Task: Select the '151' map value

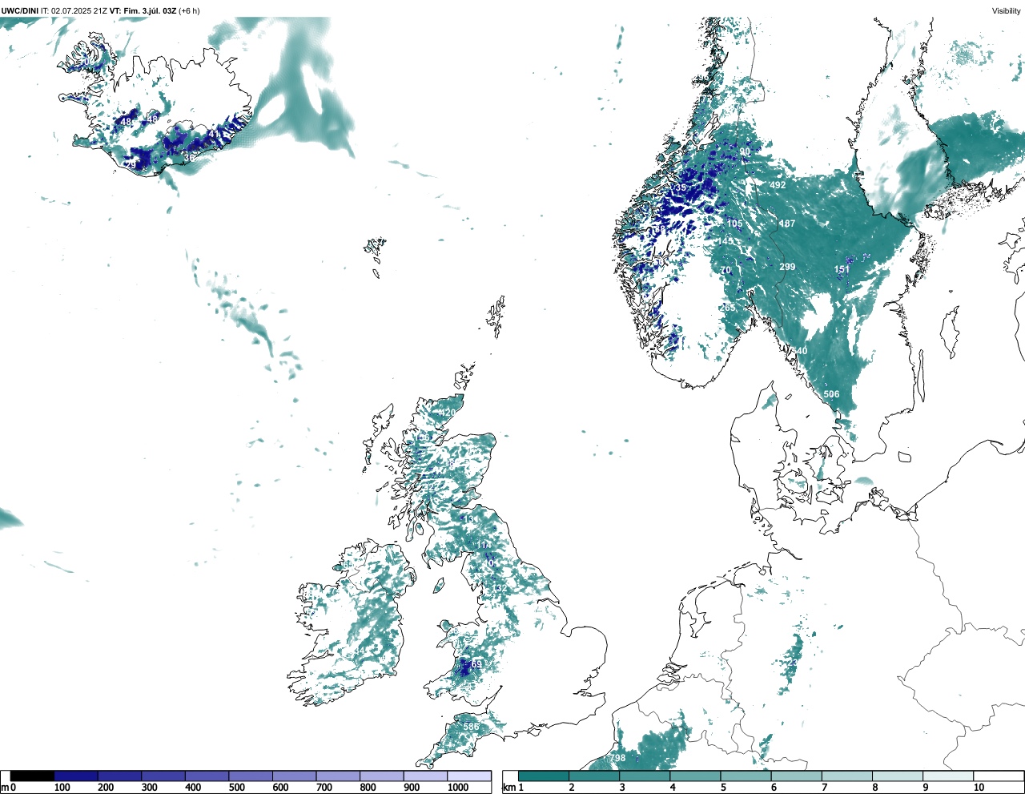Action: [842, 270]
